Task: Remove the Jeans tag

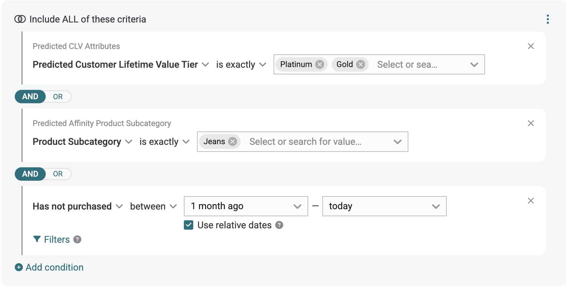Action: [232, 141]
